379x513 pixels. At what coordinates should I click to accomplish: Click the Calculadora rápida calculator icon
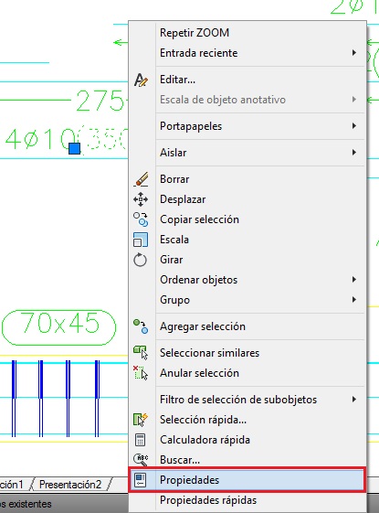pyautogui.click(x=140, y=440)
